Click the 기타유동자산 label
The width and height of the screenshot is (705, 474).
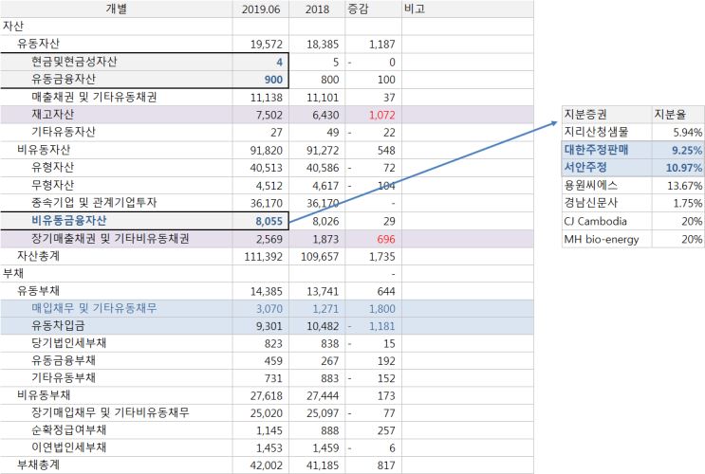point(64,132)
